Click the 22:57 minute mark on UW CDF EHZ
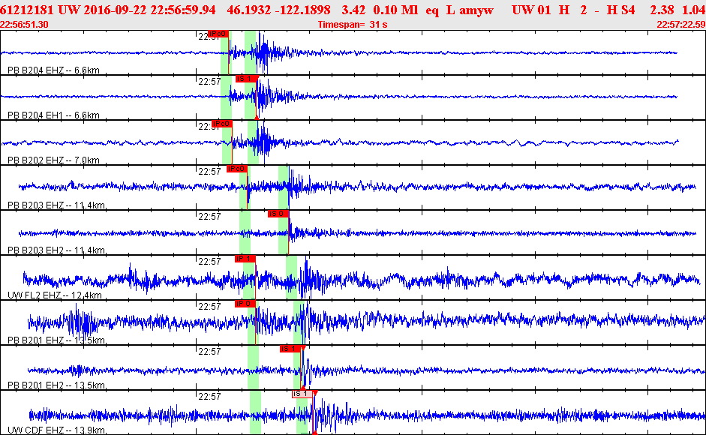The height and width of the screenshot is (435, 706). coord(210,397)
